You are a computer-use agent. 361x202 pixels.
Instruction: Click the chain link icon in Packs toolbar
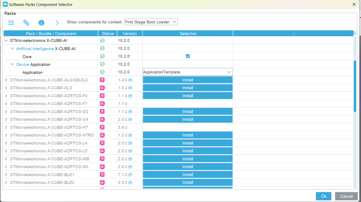tap(26, 22)
